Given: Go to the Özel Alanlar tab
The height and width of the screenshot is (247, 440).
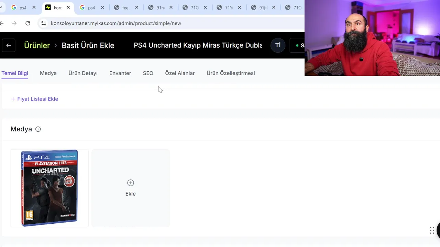Looking at the screenshot, I should [x=180, y=73].
